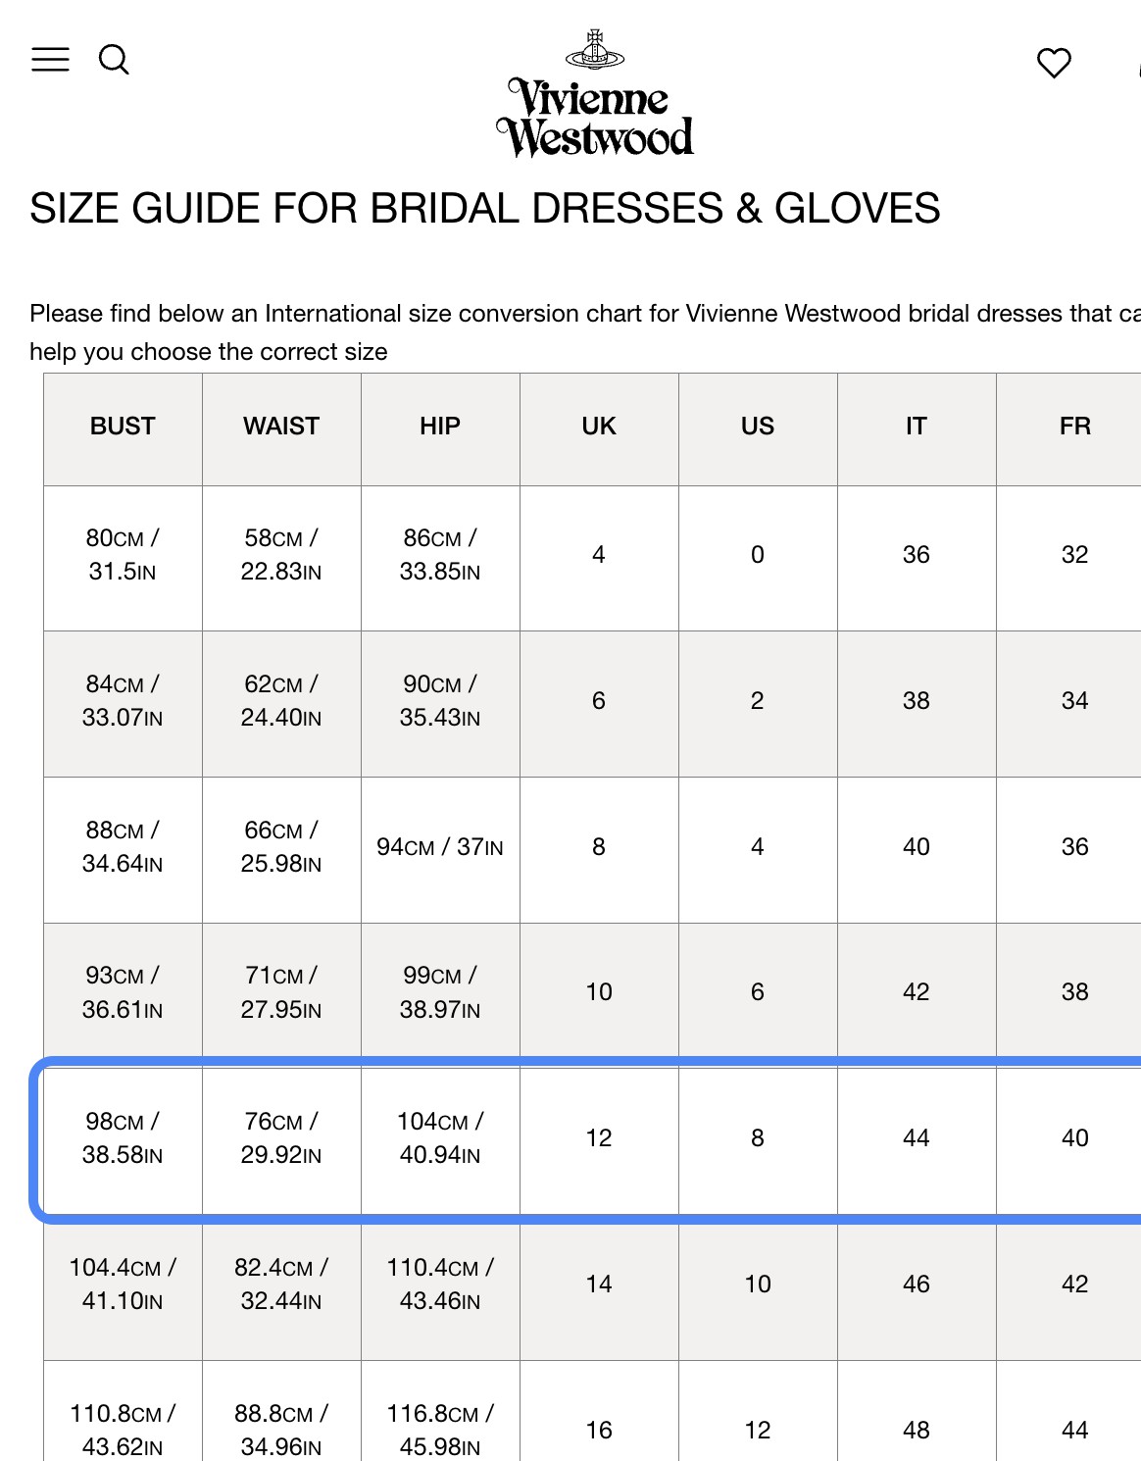Viewport: 1141px width, 1461px height.
Task: Select the IT column header
Action: [x=917, y=427]
